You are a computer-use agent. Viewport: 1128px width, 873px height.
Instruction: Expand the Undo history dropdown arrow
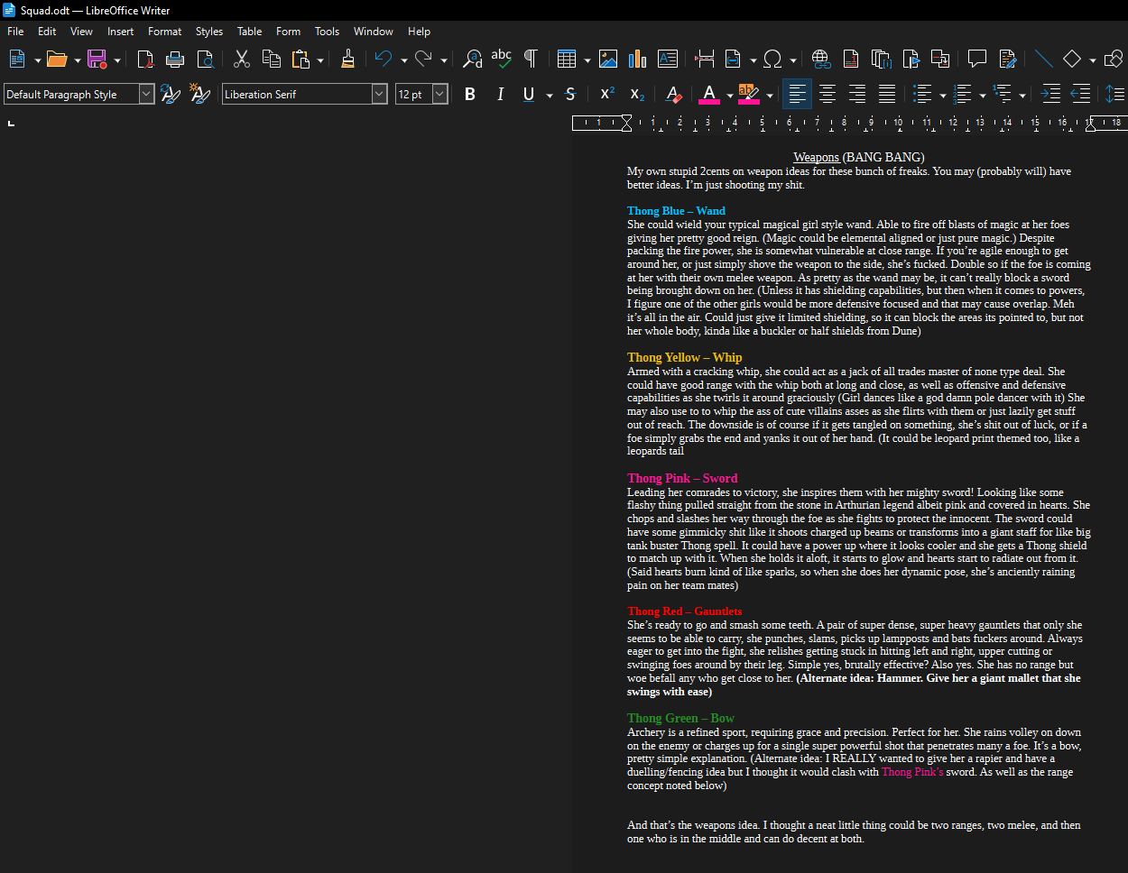(x=403, y=60)
